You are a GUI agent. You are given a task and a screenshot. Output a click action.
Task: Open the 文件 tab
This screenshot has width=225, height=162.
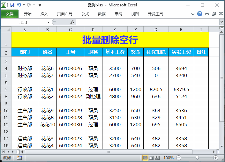click(x=10, y=14)
